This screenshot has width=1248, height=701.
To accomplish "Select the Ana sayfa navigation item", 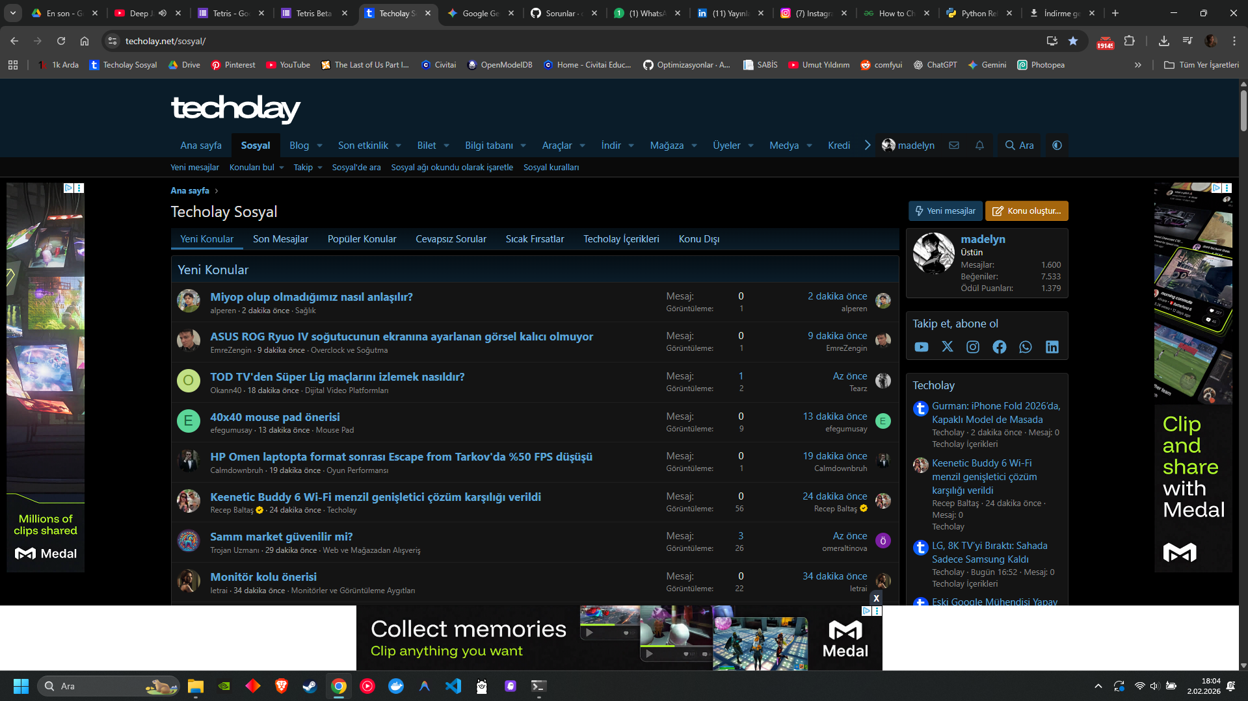I will click(201, 146).
